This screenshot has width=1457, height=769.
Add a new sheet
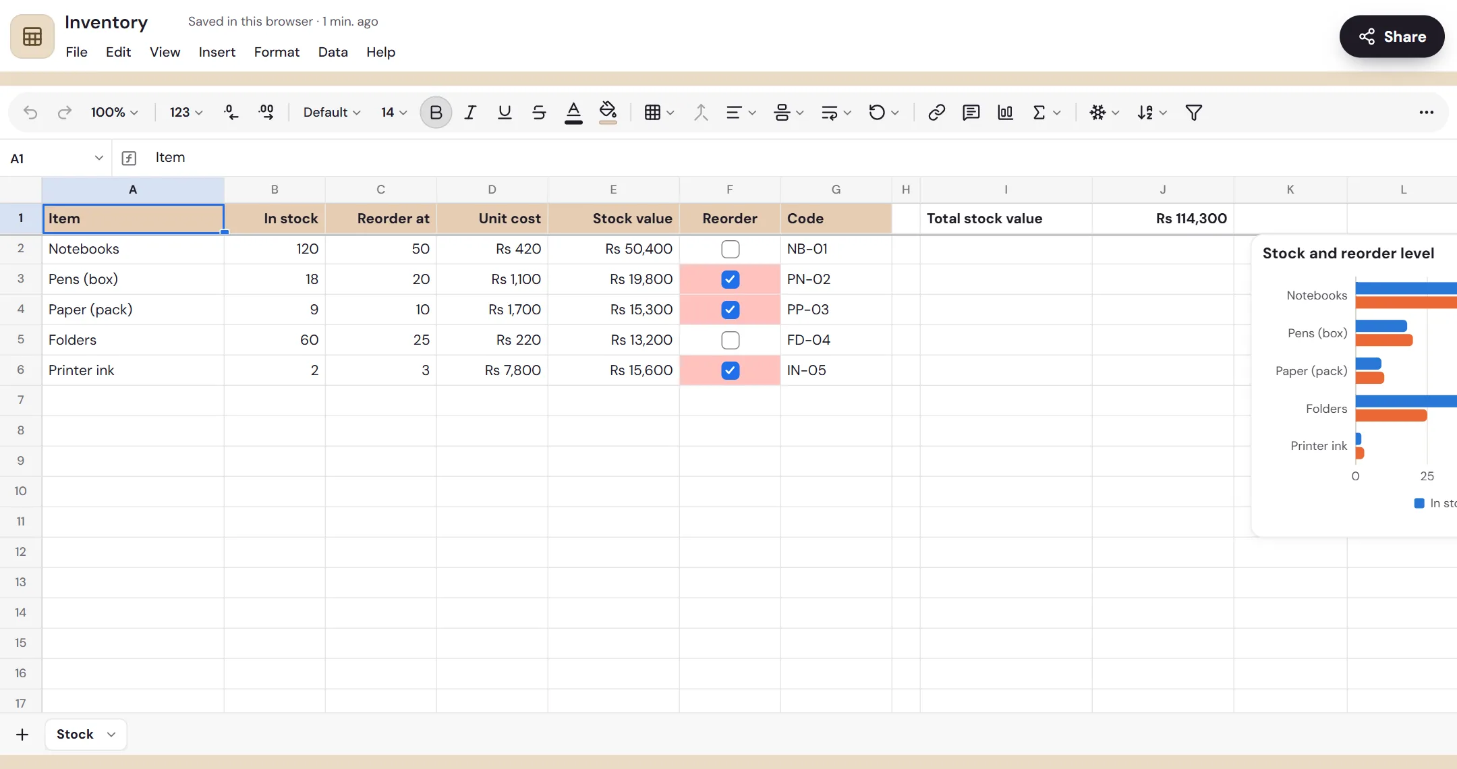[22, 734]
